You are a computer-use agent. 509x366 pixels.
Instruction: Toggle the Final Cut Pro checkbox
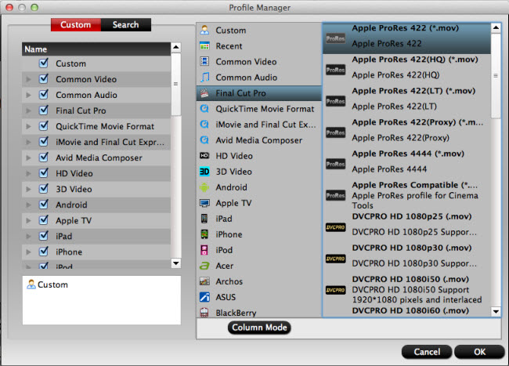[x=44, y=110]
